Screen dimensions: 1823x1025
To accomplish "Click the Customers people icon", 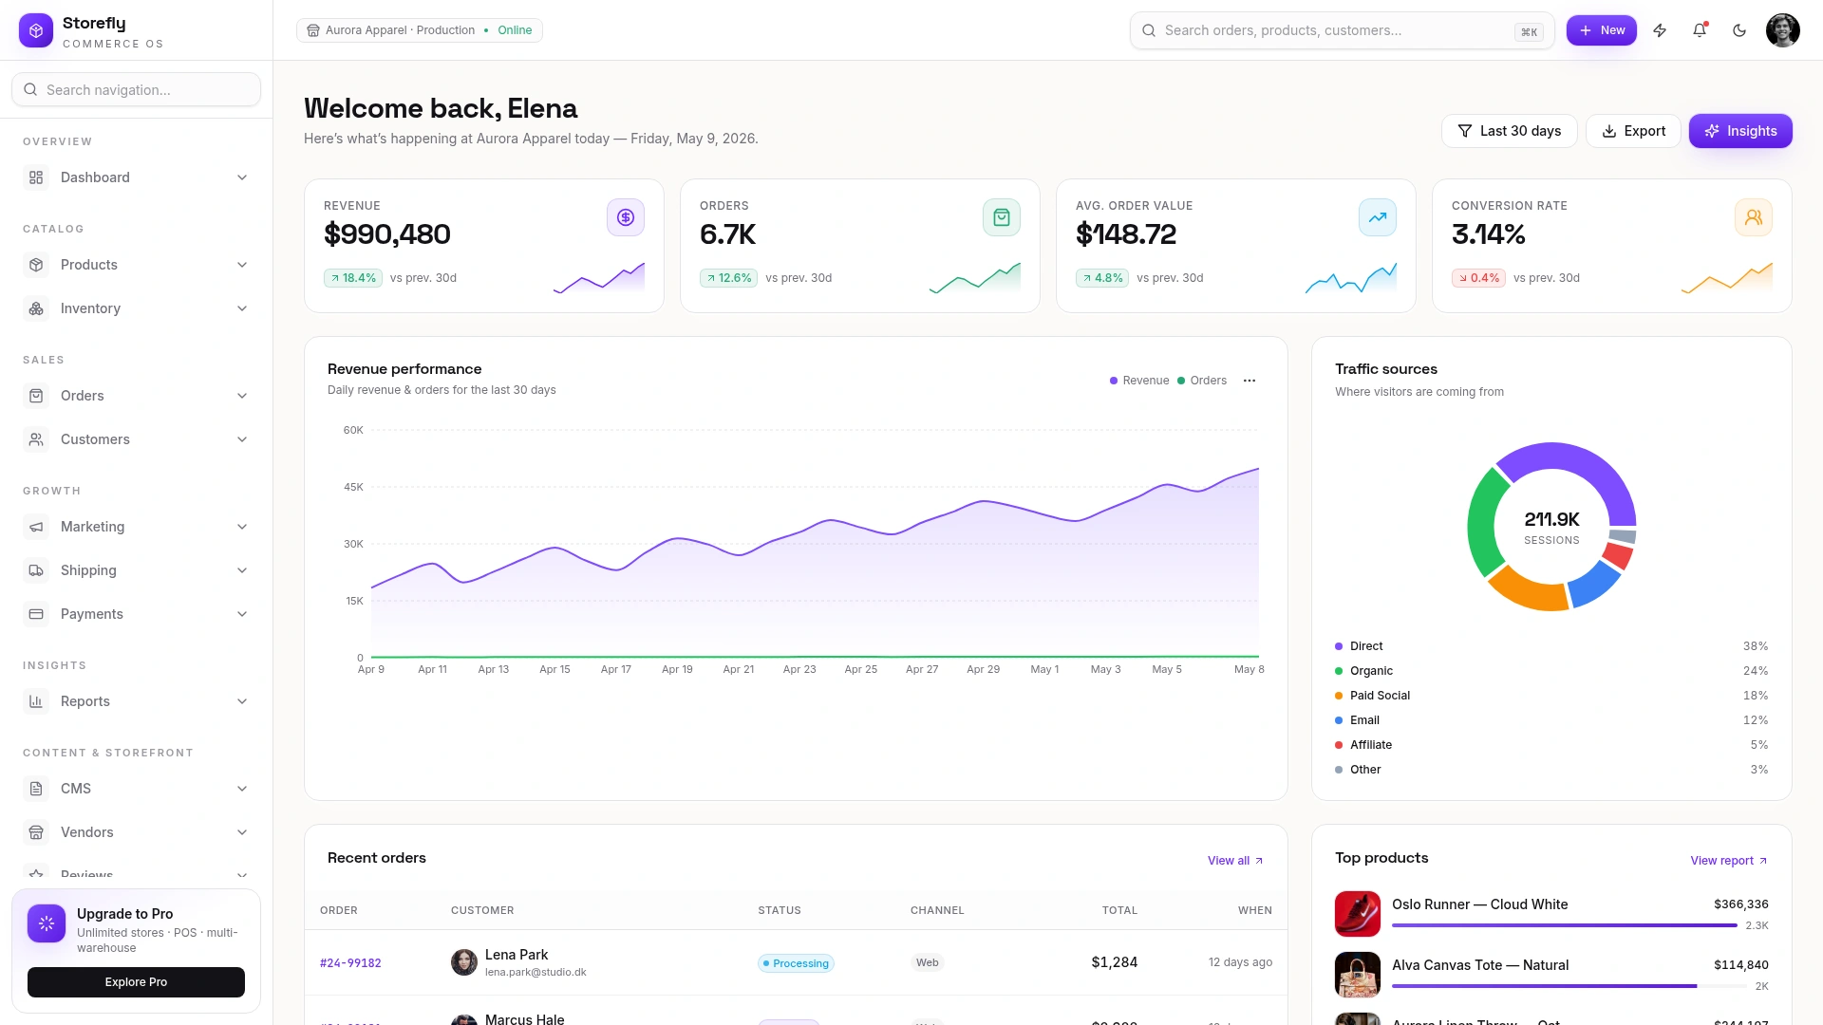I will point(36,439).
